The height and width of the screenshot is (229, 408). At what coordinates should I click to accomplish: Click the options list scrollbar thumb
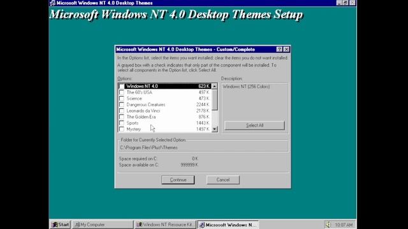pos(214,100)
